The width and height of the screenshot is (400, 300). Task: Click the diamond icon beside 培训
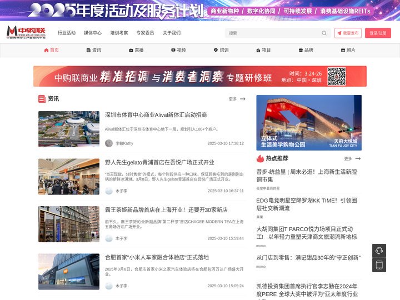216,50
